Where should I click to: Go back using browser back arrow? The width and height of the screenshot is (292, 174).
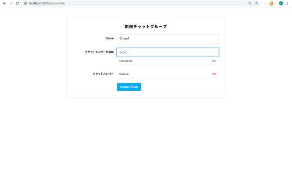coord(4,3)
